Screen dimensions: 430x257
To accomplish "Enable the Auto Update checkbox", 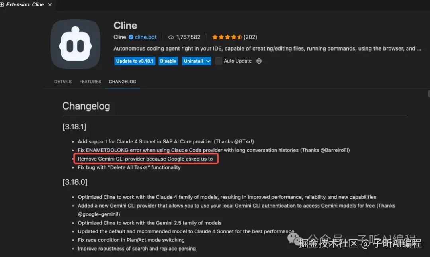I will [218, 61].
